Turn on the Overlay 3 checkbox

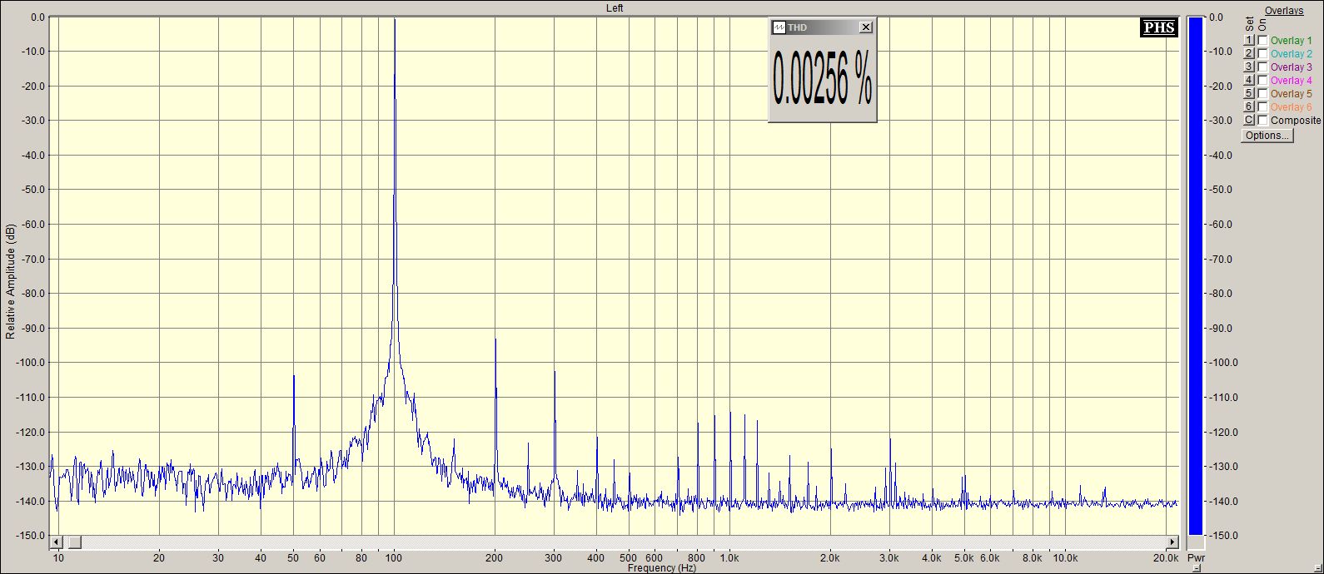coord(1262,67)
